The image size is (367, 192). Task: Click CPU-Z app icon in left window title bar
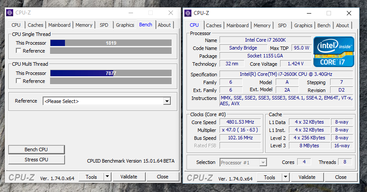tap(10, 13)
